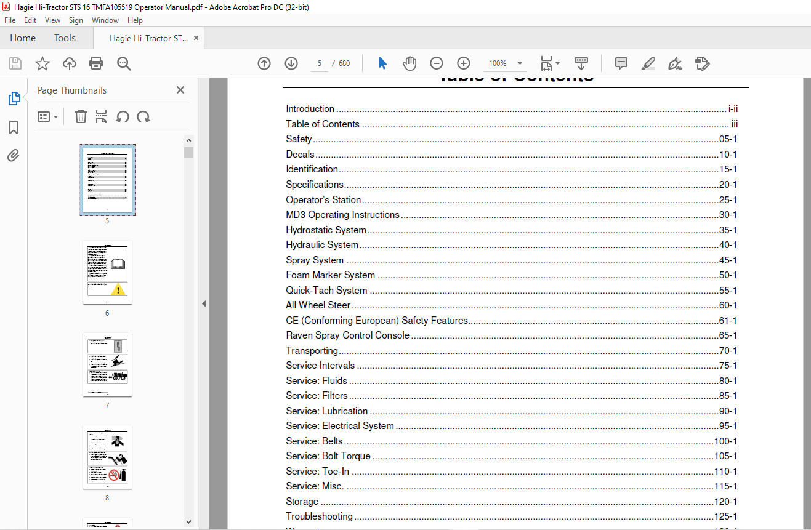Open the File menu
The height and width of the screenshot is (530, 811).
coord(10,20)
